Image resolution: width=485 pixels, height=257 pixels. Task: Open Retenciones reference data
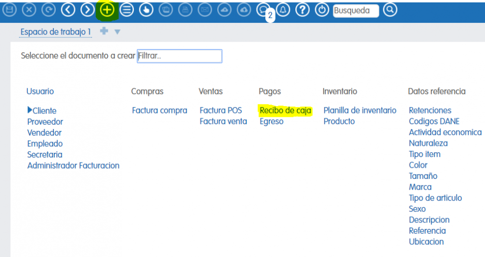coord(430,111)
